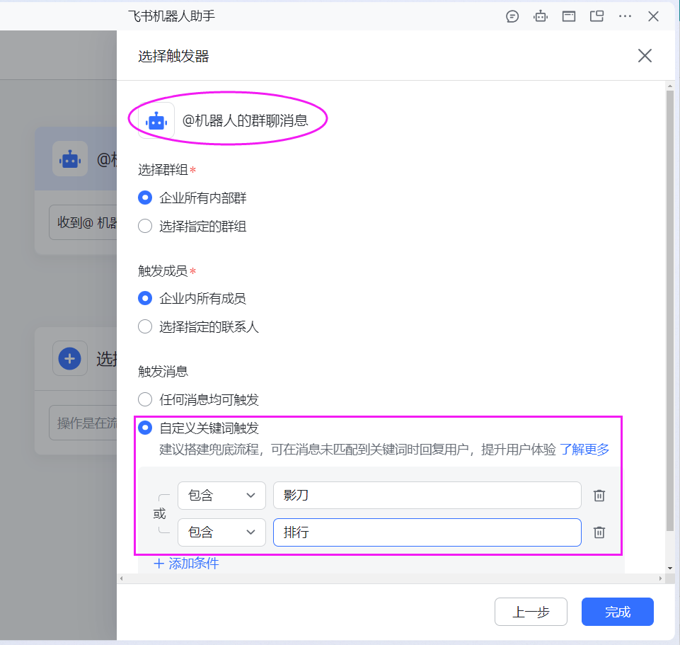Screen dimensions: 680x645
Task: Delete the 排行 keyword condition
Action: point(599,532)
